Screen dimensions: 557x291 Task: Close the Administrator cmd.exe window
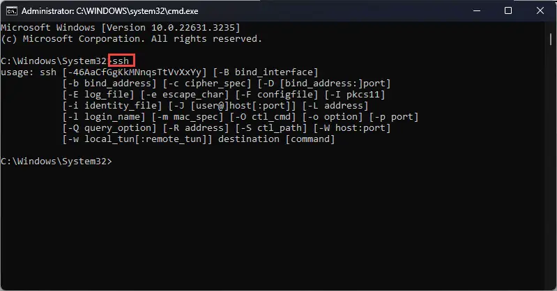point(540,10)
